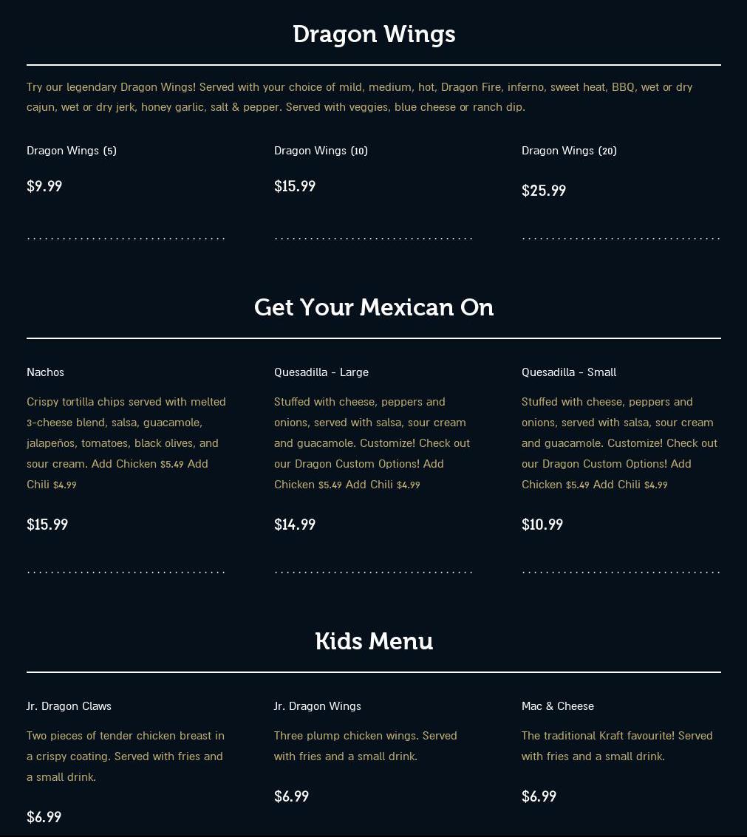Click the Nachos description text
This screenshot has width=747, height=837.
126,443
